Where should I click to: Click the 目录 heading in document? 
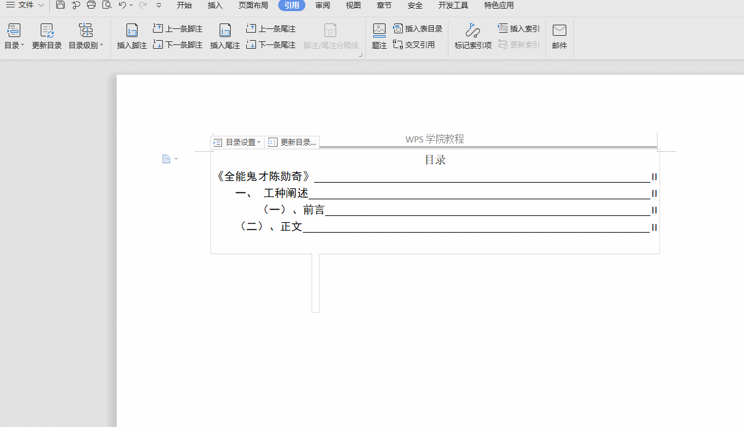[x=435, y=160]
